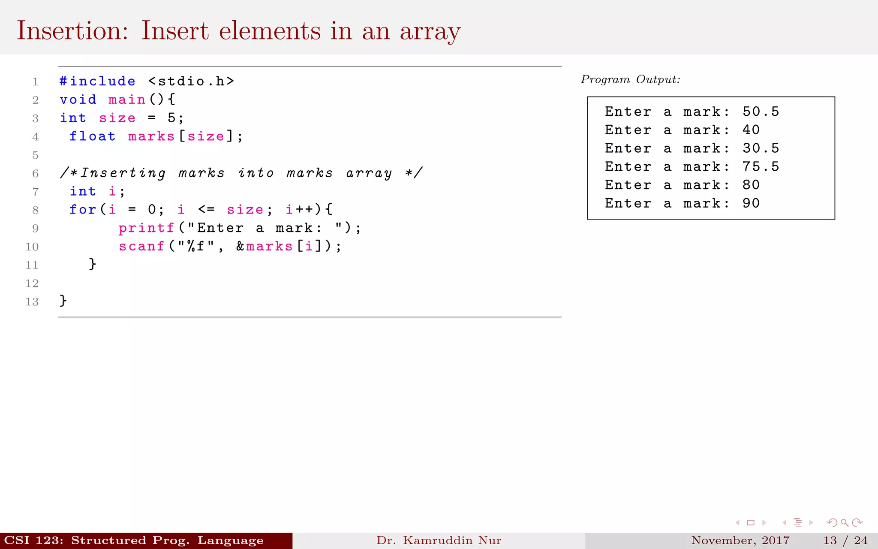Click page counter '13 / 24'
This screenshot has height=549, width=878.
coord(845,540)
